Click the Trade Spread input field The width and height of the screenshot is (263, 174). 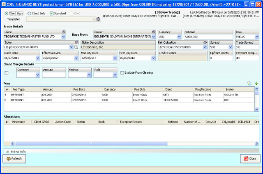[247, 47]
